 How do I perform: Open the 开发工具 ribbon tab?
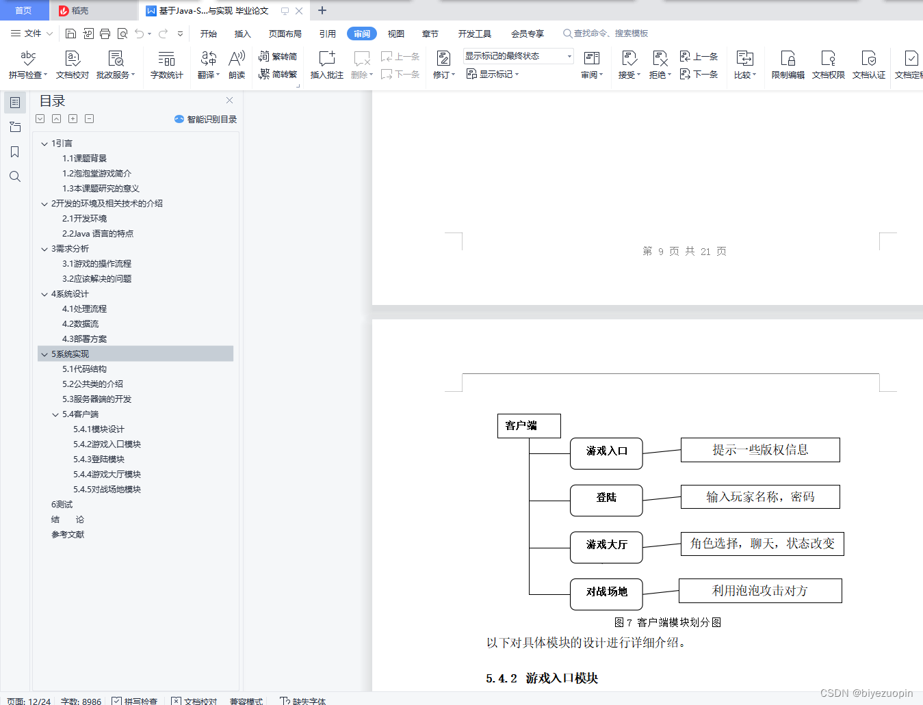click(x=475, y=34)
